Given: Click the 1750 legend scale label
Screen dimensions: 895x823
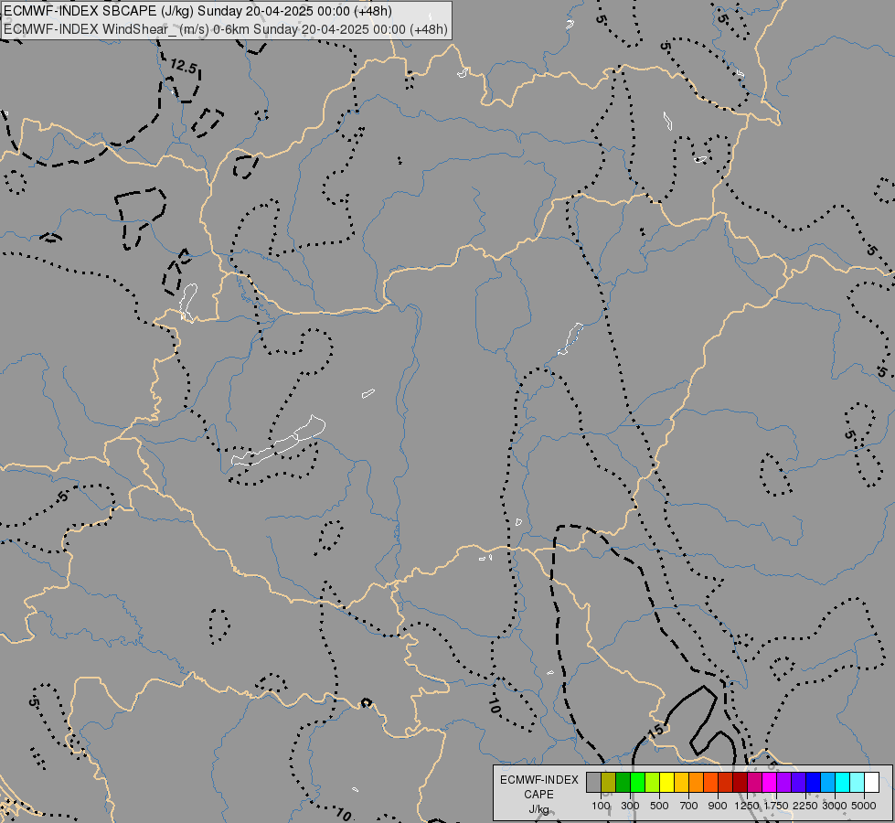Looking at the screenshot, I should tap(776, 806).
